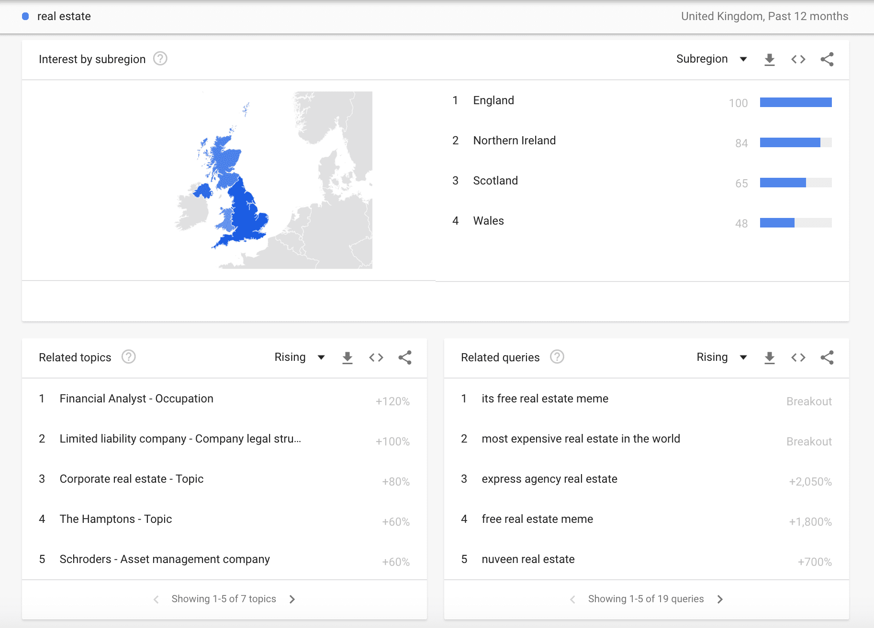Open the Subregion dropdown
This screenshot has height=628, width=874.
point(711,59)
